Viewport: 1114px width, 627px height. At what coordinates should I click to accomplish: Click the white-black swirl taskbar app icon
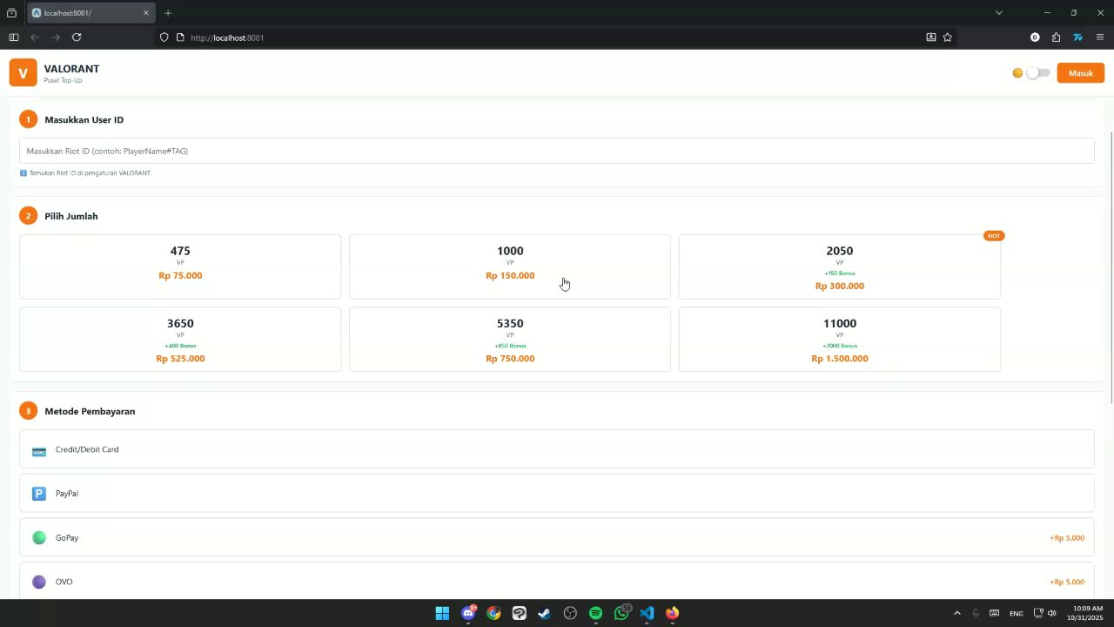(519, 613)
